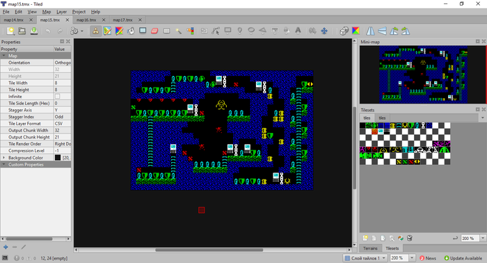Switch to the map17.tmx tab

coord(122,20)
